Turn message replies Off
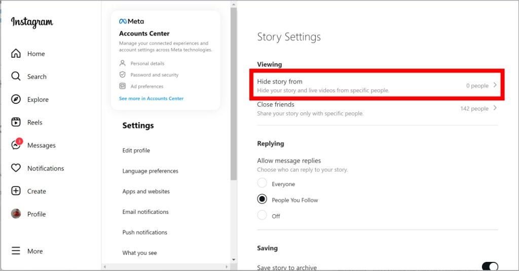 262,215
